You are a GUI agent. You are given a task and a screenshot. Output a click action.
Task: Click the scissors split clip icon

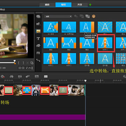[x=28, y=63]
